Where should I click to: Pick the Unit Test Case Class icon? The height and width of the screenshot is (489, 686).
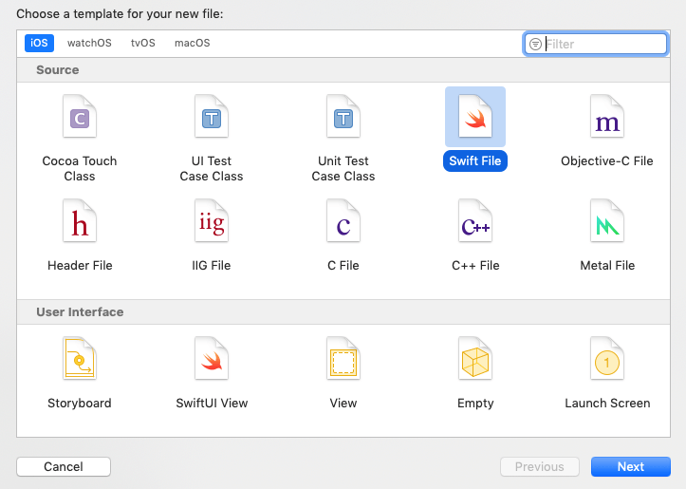pos(343,118)
